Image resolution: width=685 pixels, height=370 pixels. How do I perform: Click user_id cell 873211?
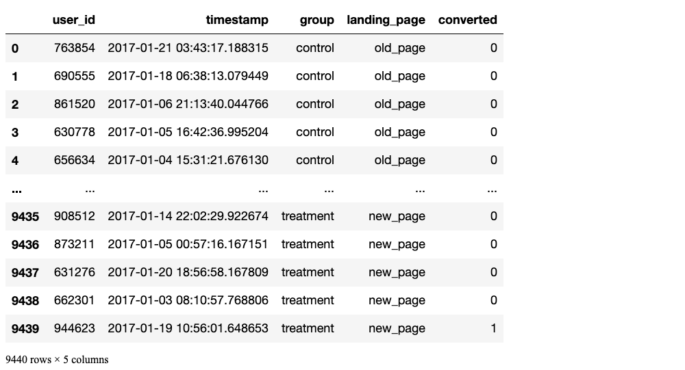pos(75,245)
